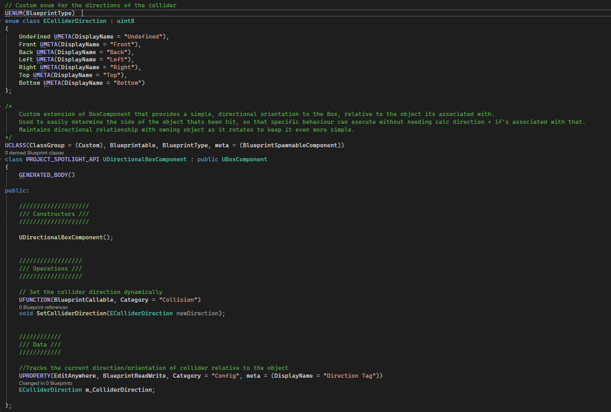Collapse the multi-line comment block
This screenshot has height=412, width=611.
click(x=2, y=106)
